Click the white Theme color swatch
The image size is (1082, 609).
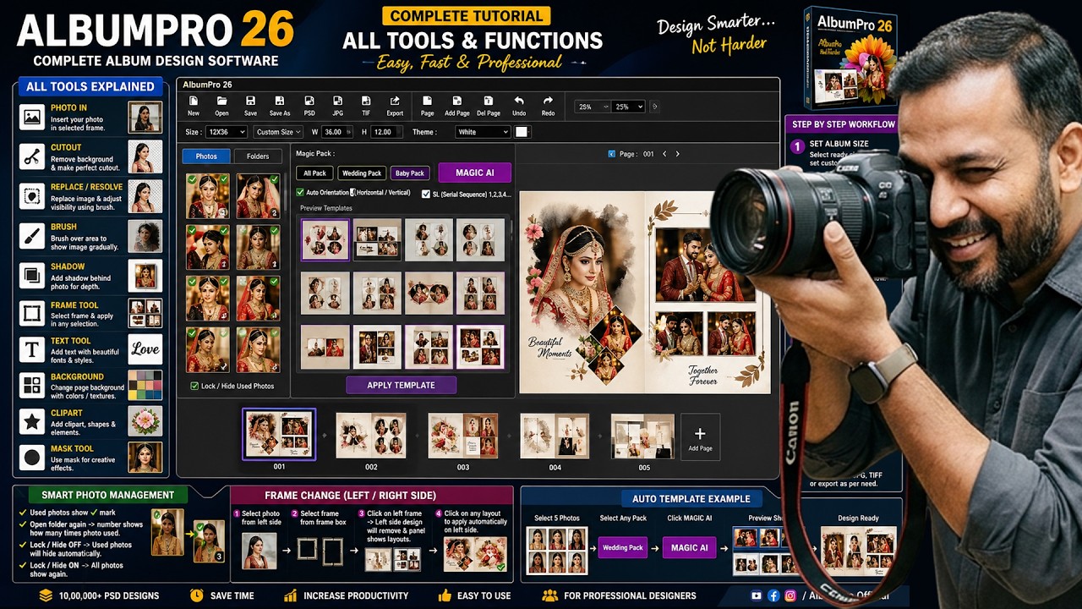[x=522, y=132]
